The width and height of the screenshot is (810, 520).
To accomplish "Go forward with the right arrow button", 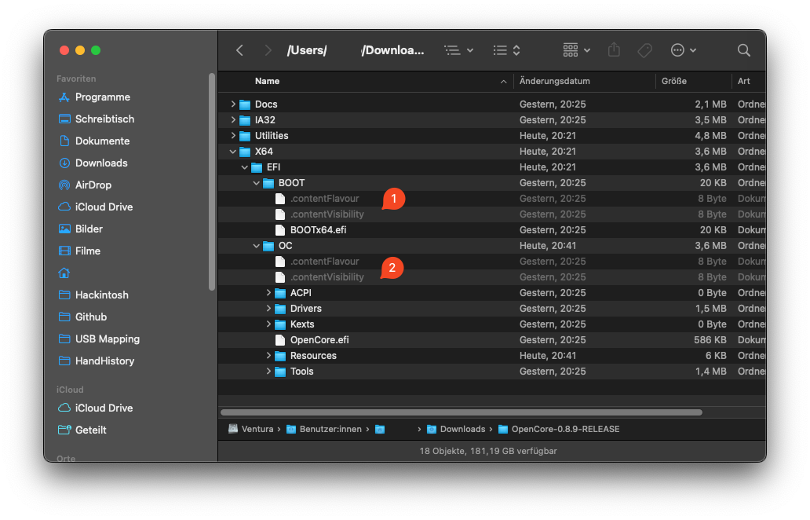I will (x=268, y=50).
